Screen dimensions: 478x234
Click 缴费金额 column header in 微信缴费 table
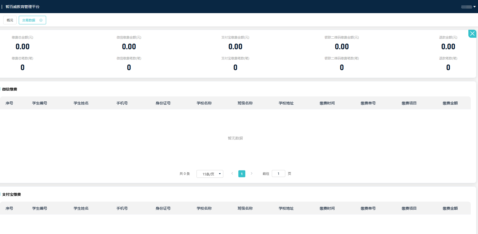[450, 103]
